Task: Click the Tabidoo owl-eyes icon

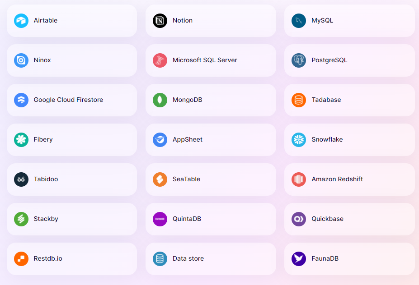Action: [21, 179]
